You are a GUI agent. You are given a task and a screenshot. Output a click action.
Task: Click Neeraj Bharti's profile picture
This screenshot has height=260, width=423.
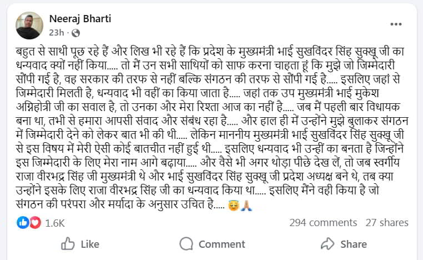click(29, 26)
